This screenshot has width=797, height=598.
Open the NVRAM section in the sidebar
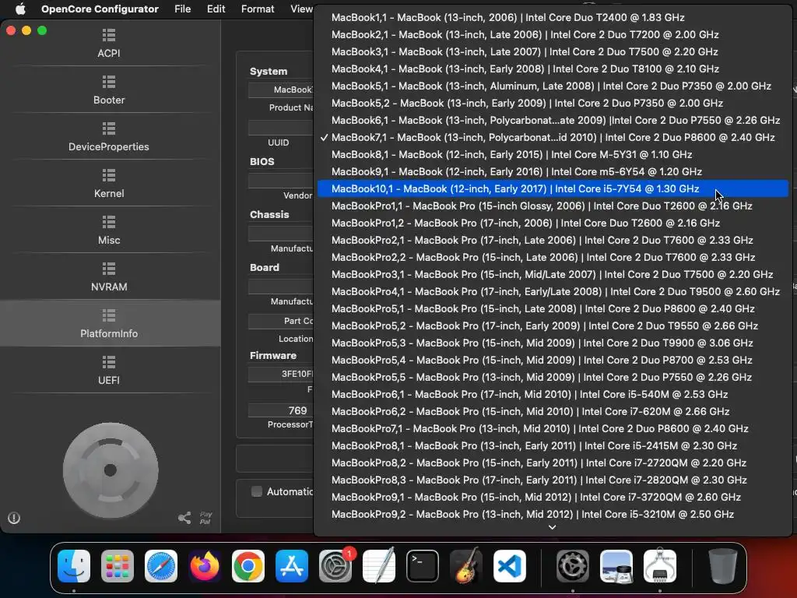click(x=109, y=277)
